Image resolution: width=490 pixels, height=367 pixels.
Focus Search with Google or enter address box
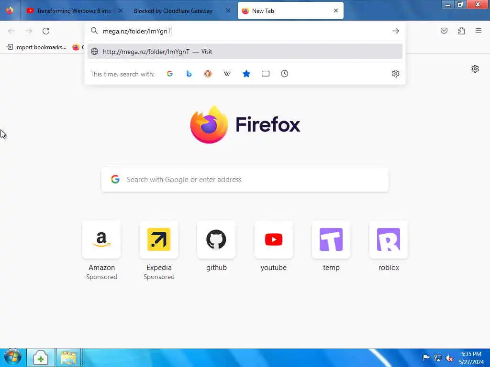(245, 180)
